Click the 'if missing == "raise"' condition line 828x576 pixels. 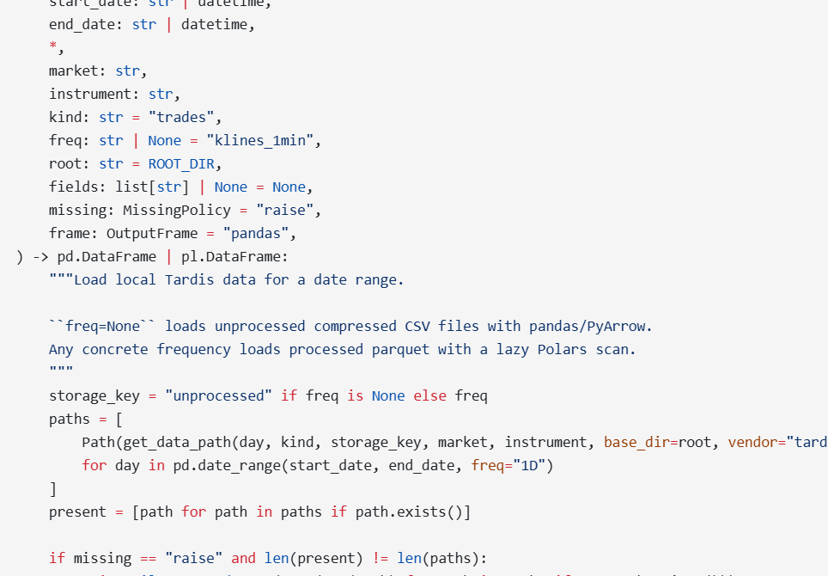268,559
